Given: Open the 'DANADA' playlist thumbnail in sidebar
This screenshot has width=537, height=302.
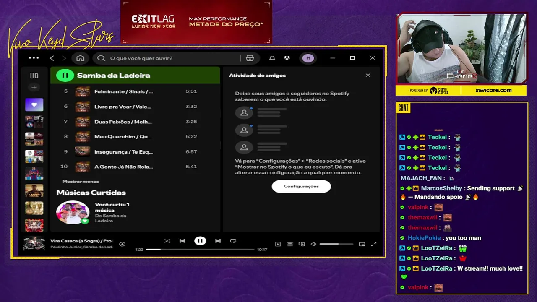Looking at the screenshot, I should tap(34, 225).
